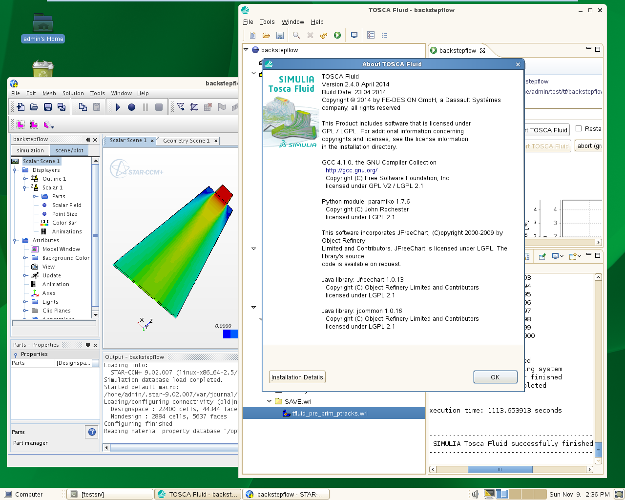Image resolution: width=625 pixels, height=500 pixels.
Task: Click testsrv taskbar item
Action: [x=110, y=494]
